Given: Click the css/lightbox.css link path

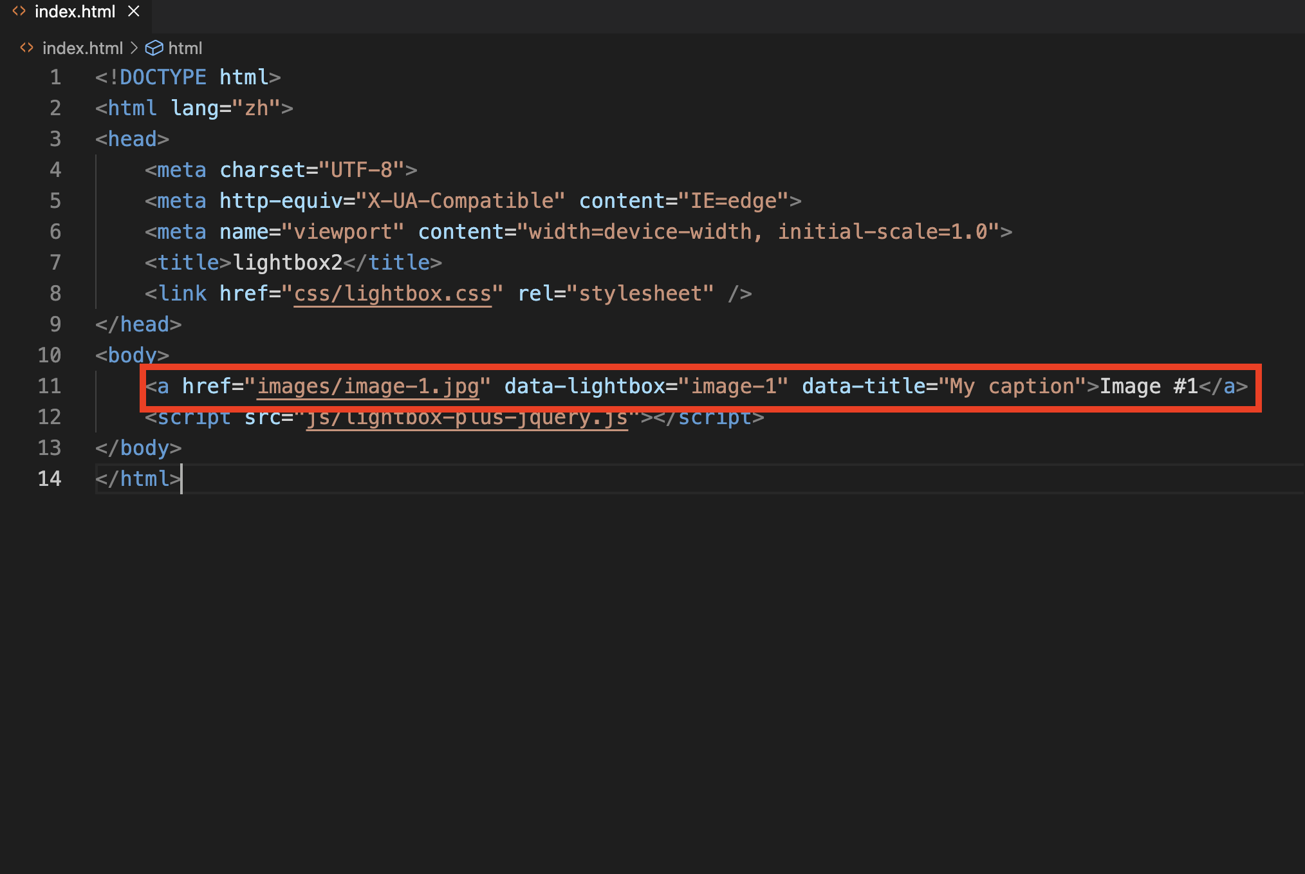Looking at the screenshot, I should point(393,293).
